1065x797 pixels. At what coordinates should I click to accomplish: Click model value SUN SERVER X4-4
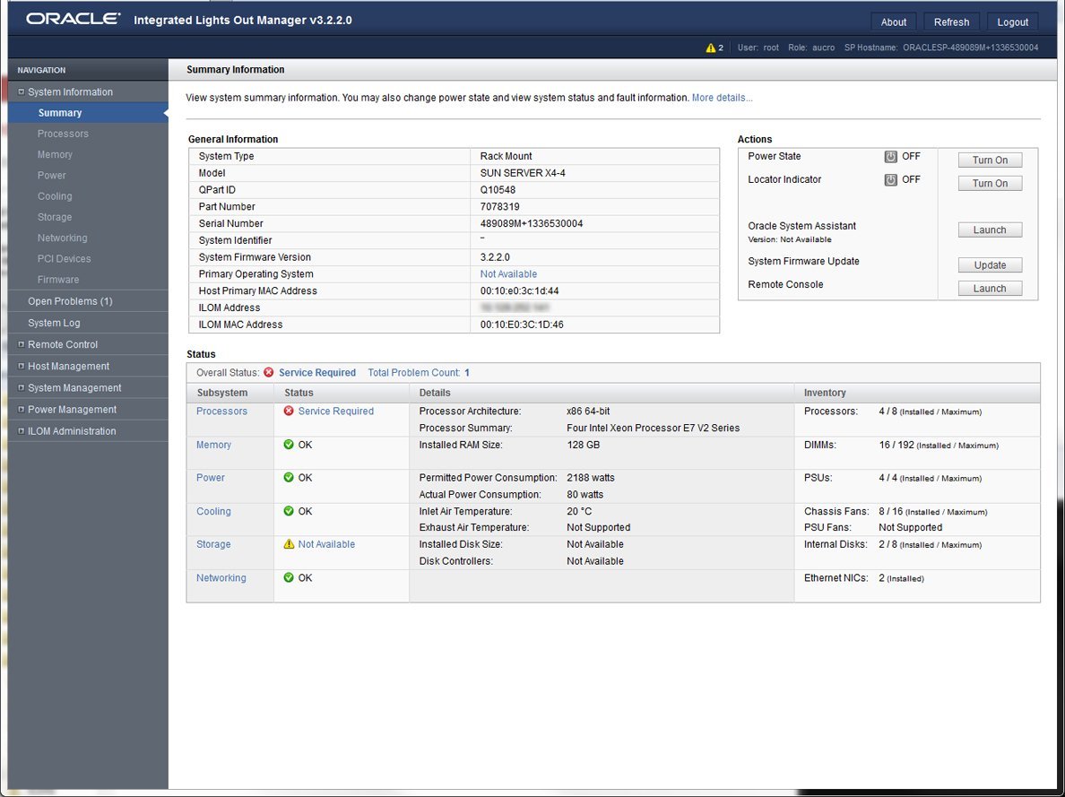[523, 173]
